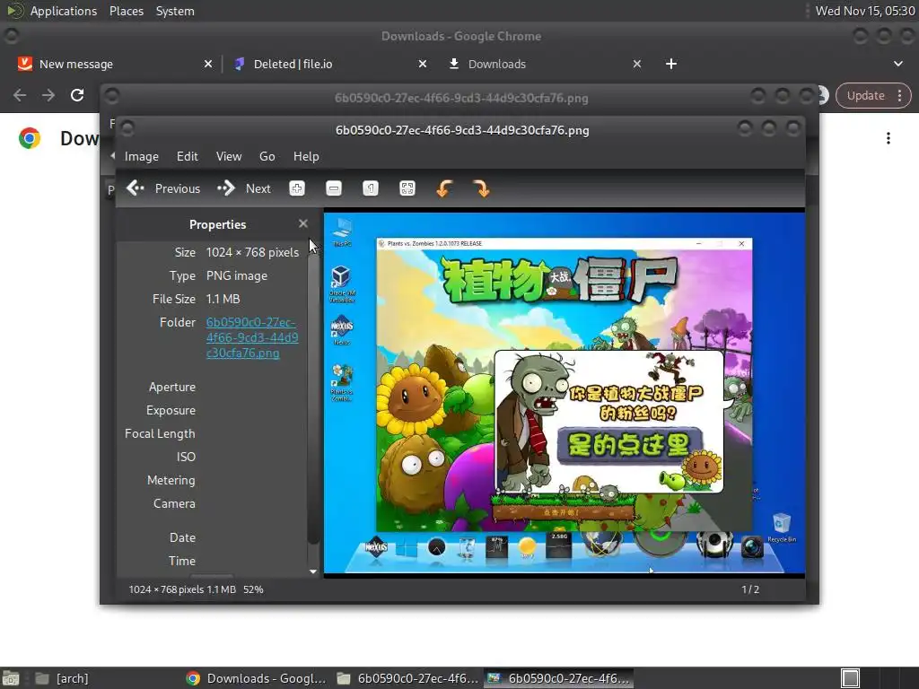
Task: Click File Size value 1.1 MB
Action: 223,299
